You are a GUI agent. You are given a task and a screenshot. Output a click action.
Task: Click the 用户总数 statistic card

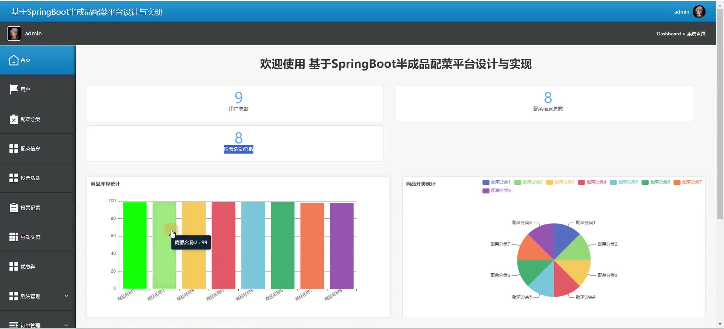point(235,103)
